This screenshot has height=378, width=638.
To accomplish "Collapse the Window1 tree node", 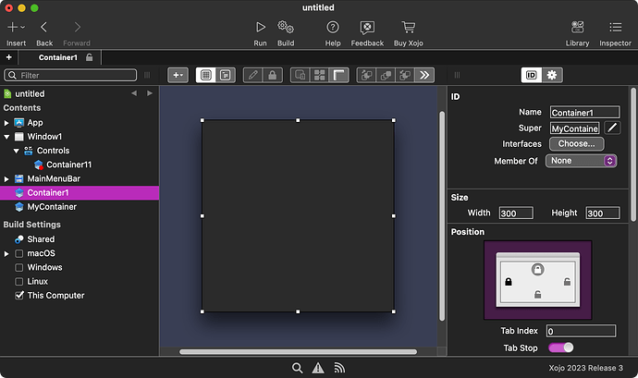I will click(x=7, y=137).
